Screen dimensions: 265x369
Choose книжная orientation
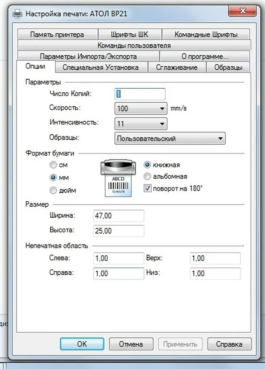[147, 165]
